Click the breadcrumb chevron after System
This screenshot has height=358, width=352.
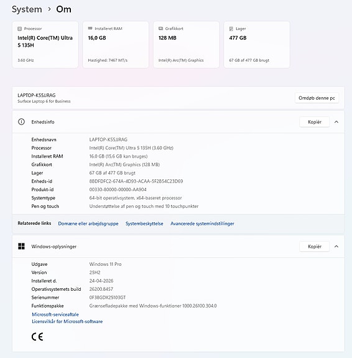point(49,9)
